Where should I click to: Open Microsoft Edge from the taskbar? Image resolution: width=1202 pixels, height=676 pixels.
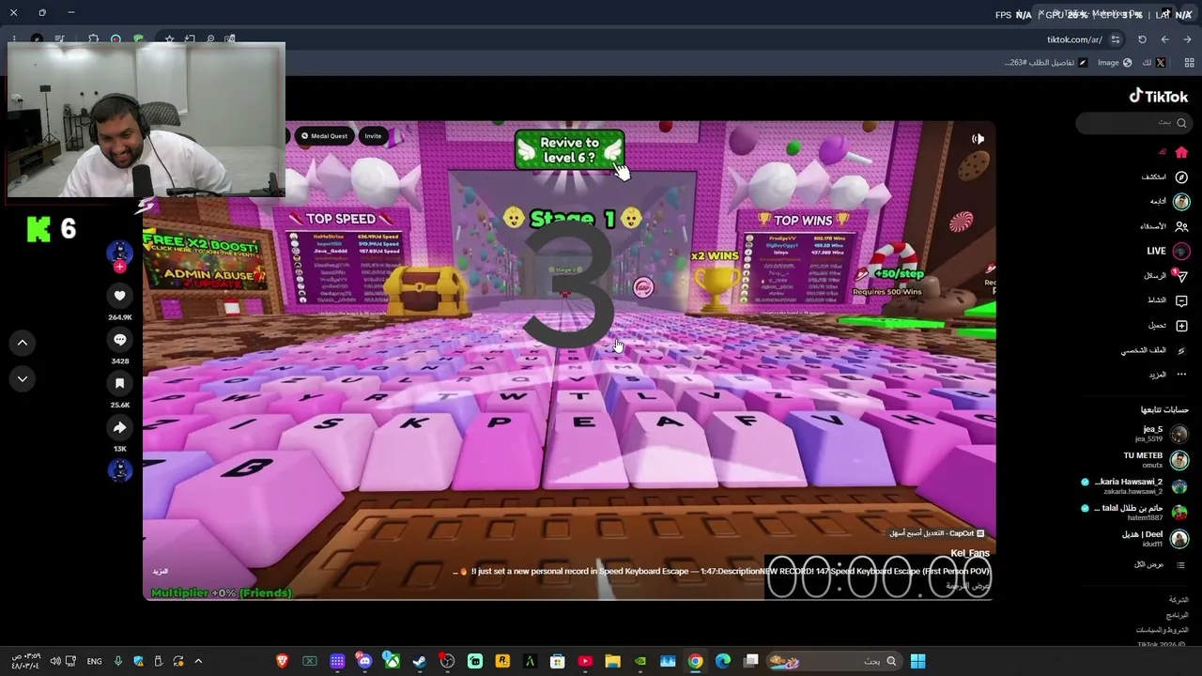(x=723, y=661)
